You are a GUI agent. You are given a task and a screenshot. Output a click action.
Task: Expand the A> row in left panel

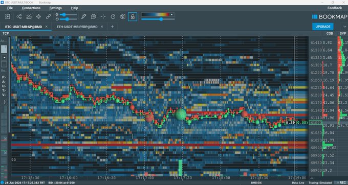4,82
